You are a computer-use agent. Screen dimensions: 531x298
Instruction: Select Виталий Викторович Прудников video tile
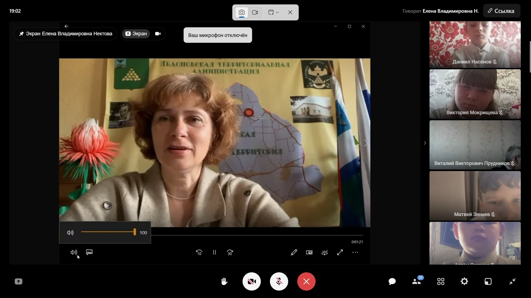475,145
